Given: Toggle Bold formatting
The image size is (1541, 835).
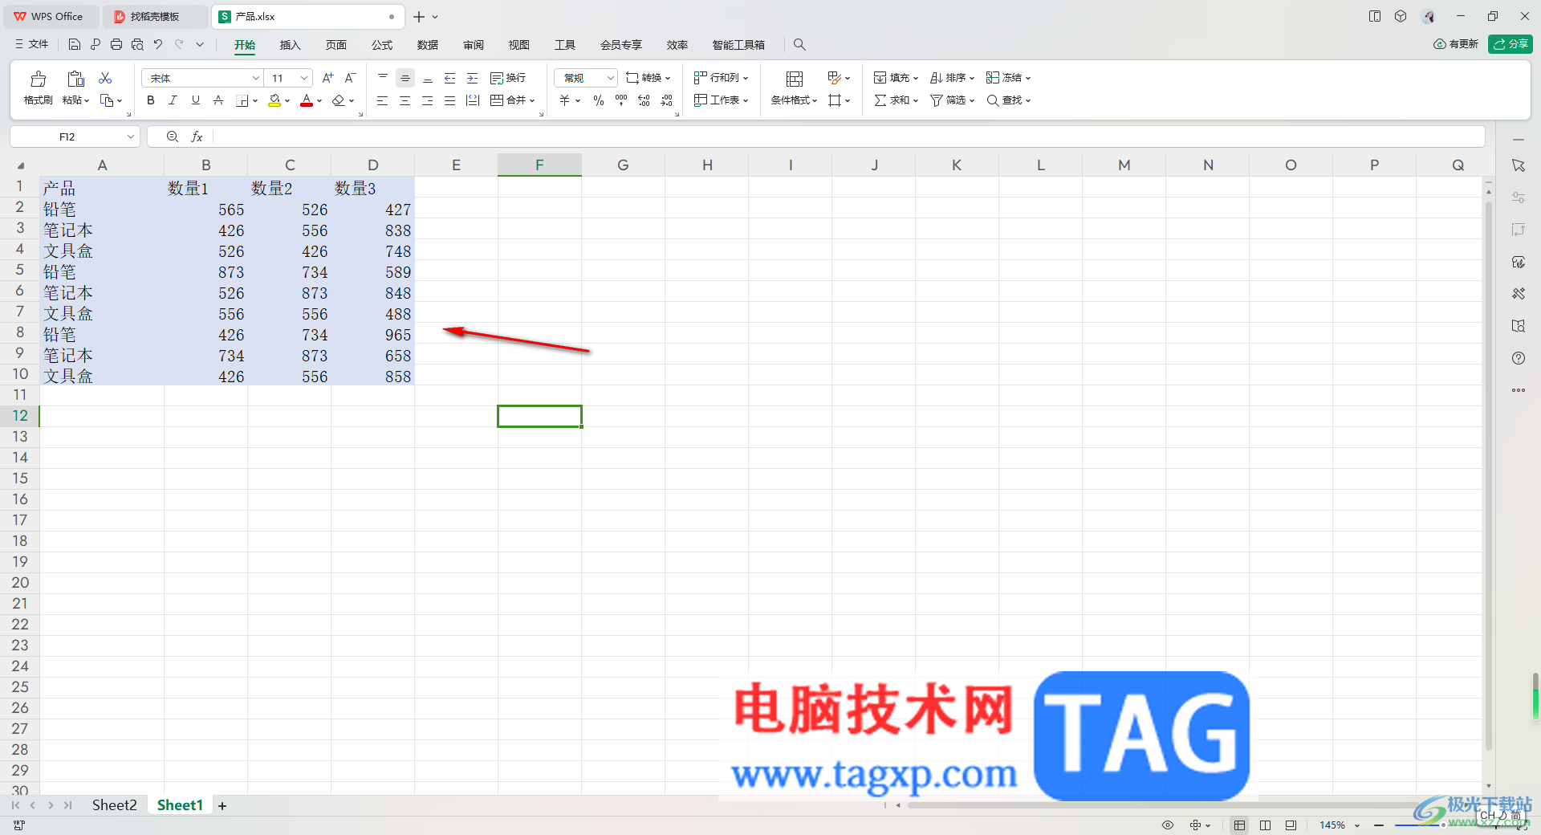Looking at the screenshot, I should click(151, 100).
